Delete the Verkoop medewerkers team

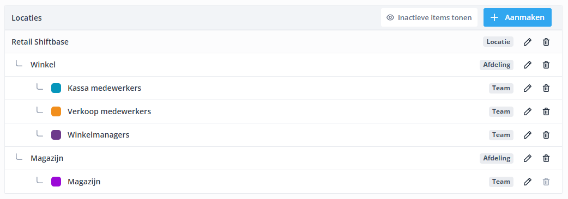pyautogui.click(x=546, y=111)
